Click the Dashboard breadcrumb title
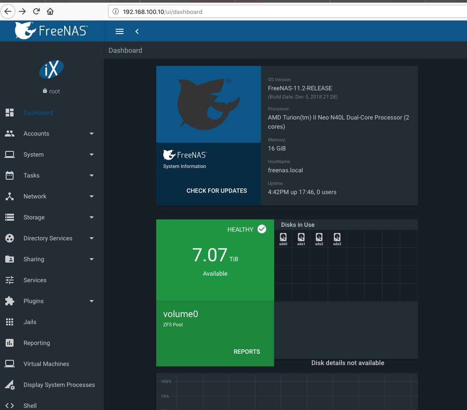Screen dimensions: 467x410 click(125, 50)
